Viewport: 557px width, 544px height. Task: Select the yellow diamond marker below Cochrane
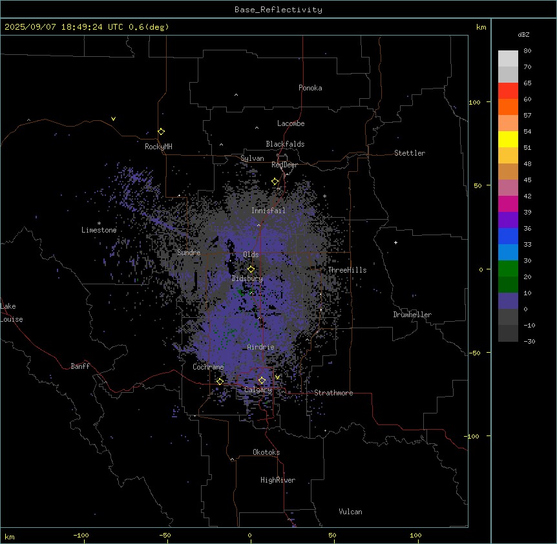[220, 382]
